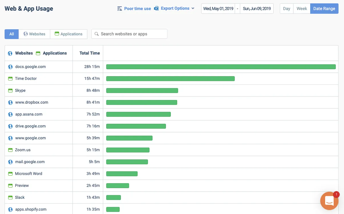Click the magnifier icon in search box

pos(97,34)
